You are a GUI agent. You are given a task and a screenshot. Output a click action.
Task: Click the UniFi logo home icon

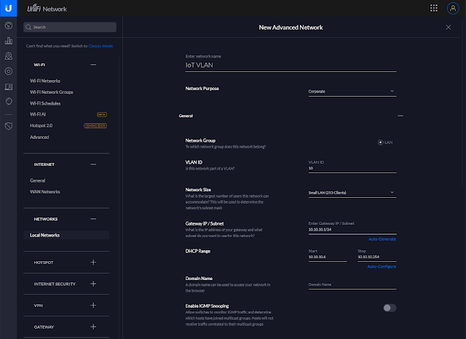(x=8, y=8)
